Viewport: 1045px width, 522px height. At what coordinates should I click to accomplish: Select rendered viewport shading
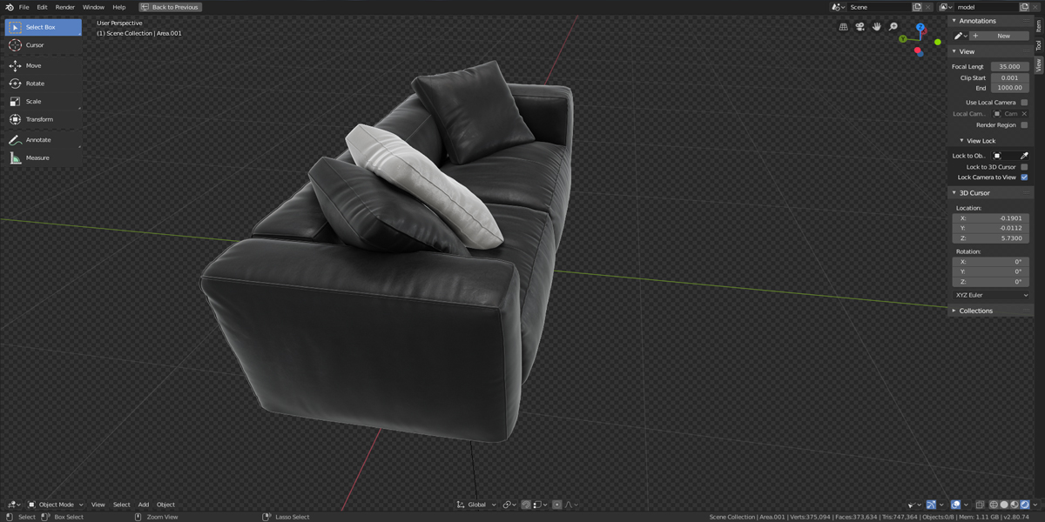click(1025, 505)
